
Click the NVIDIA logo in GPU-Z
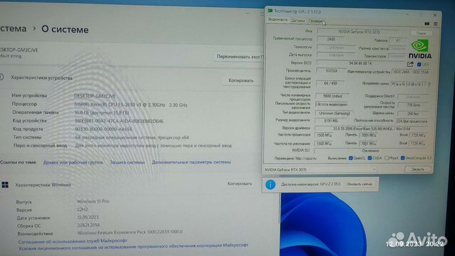click(x=420, y=49)
